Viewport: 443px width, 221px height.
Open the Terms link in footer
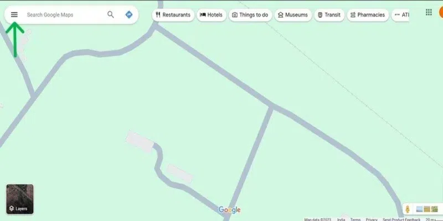[x=356, y=219]
